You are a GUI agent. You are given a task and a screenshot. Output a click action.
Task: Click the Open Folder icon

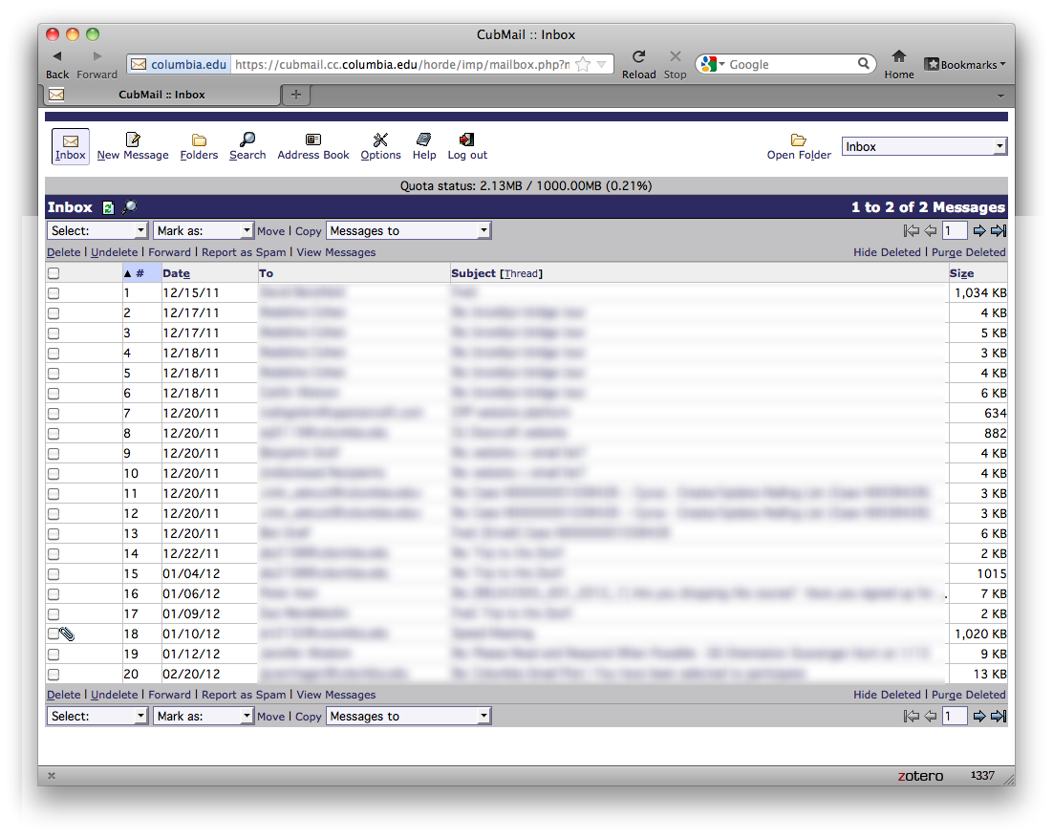coord(799,140)
